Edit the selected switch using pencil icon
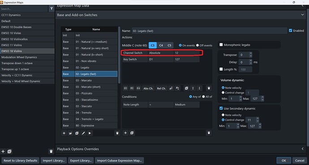 (x=83, y=133)
